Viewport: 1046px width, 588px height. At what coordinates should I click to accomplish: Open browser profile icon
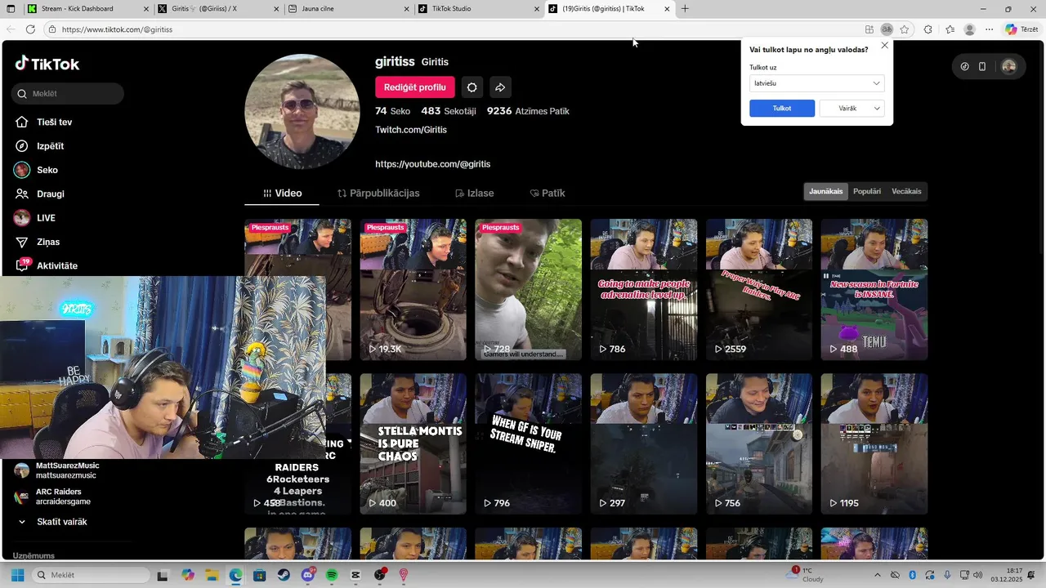tap(969, 29)
